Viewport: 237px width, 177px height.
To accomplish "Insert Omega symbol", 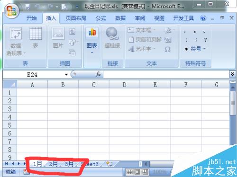I will click(167, 49).
